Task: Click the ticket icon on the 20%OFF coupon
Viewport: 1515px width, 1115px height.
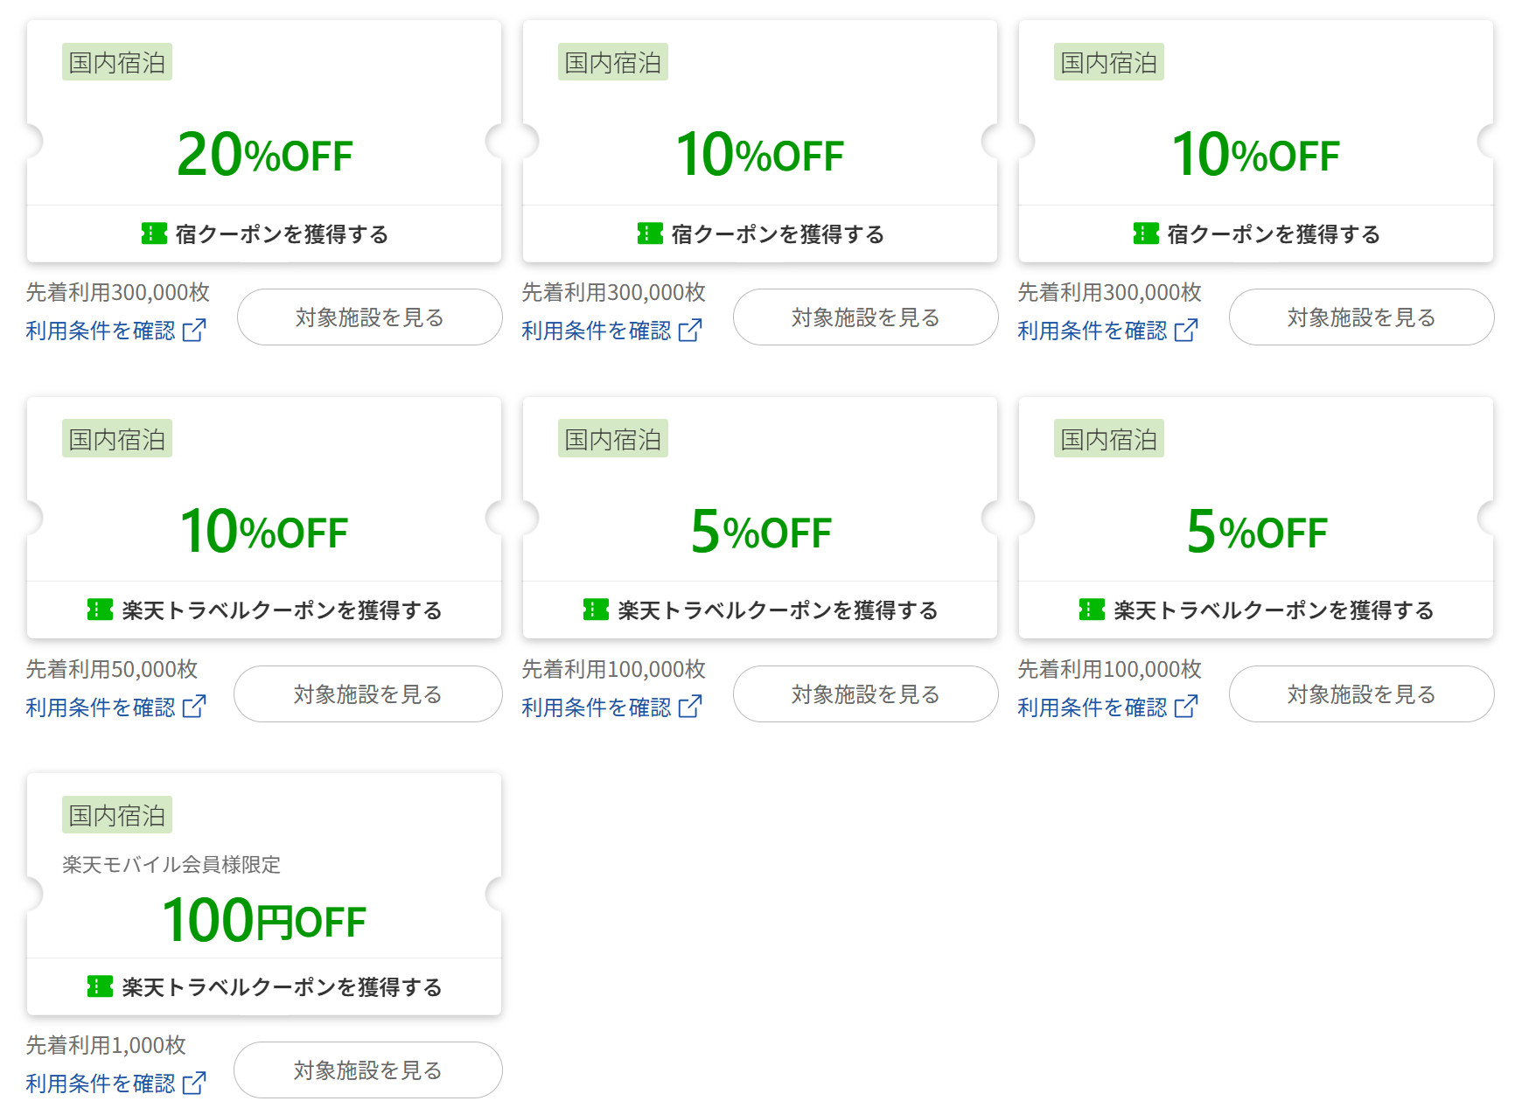Action: coord(153,233)
